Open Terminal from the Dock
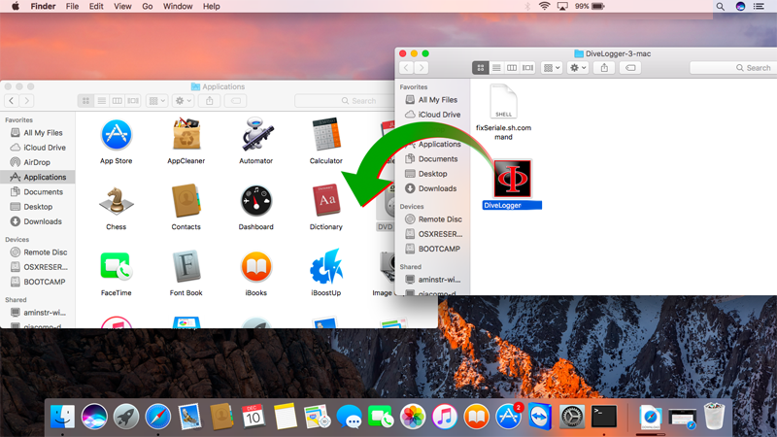 pos(603,417)
